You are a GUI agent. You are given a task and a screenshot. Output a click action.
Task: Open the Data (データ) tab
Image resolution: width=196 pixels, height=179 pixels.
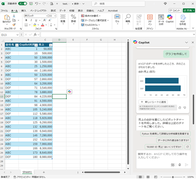(x=62, y=11)
